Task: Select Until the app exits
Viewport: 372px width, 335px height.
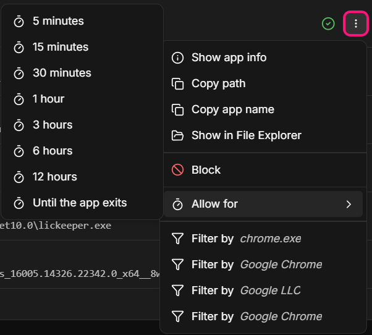Action: [82, 203]
